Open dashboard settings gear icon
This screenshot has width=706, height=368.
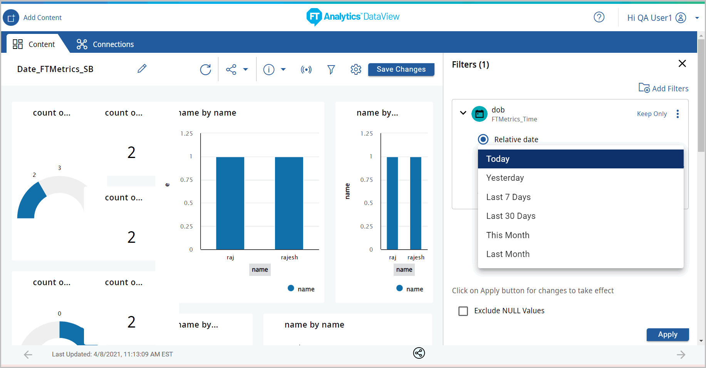(x=356, y=69)
